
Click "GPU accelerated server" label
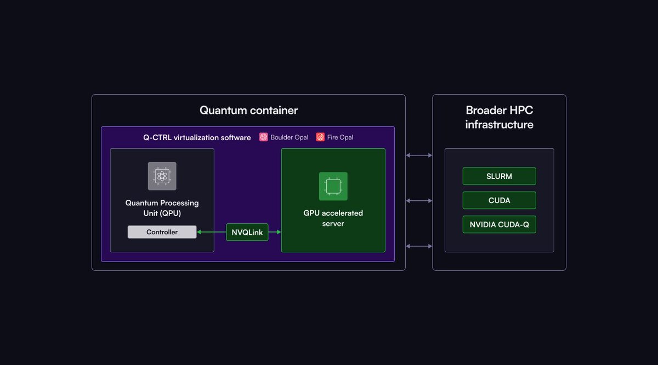tap(333, 218)
